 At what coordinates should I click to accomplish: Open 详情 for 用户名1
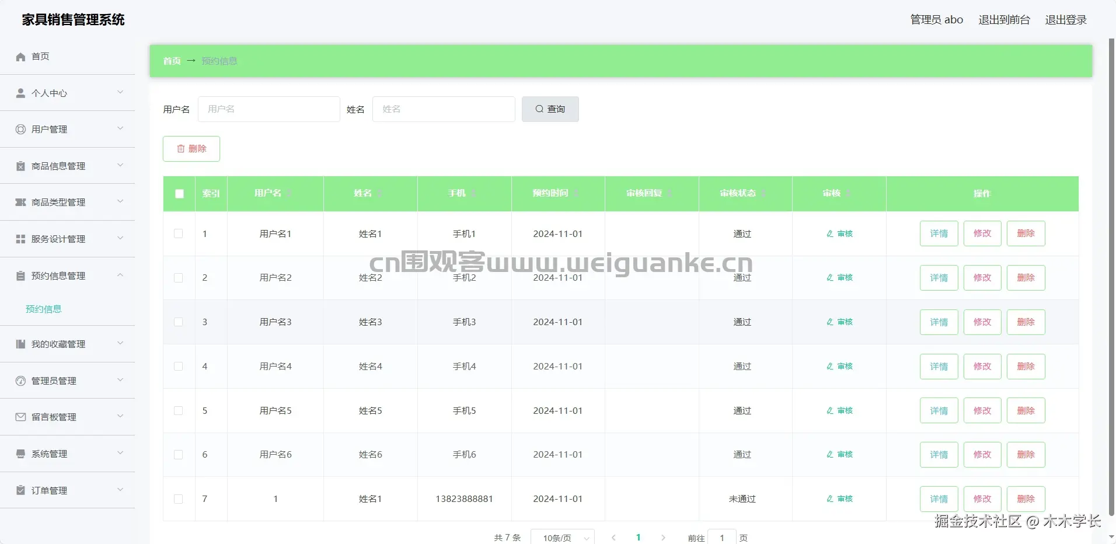pyautogui.click(x=939, y=233)
